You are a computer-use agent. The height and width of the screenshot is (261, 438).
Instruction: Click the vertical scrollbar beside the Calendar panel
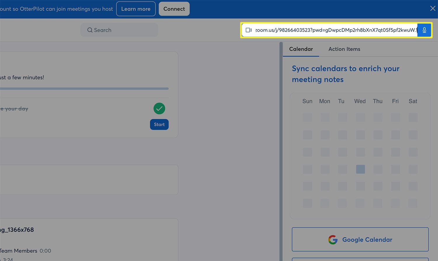click(281, 146)
